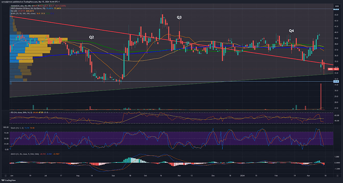Select the red descending trendline
The image size is (343, 183).
click(171, 41)
